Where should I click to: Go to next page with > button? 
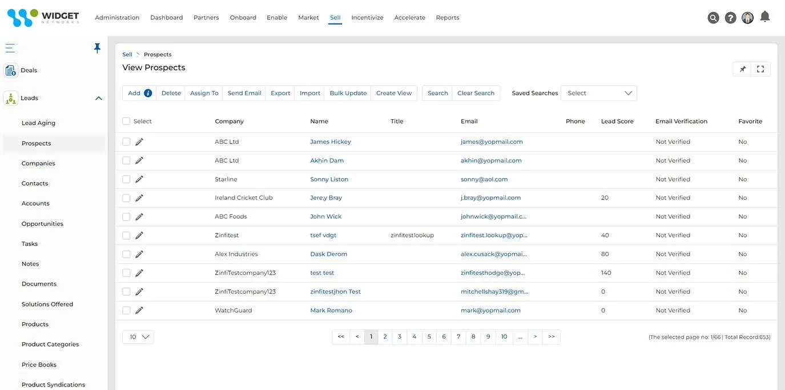click(535, 337)
